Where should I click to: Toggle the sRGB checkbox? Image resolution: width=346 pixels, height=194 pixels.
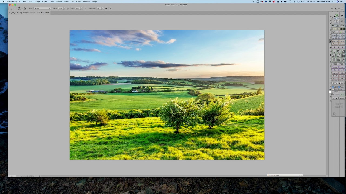(333, 87)
